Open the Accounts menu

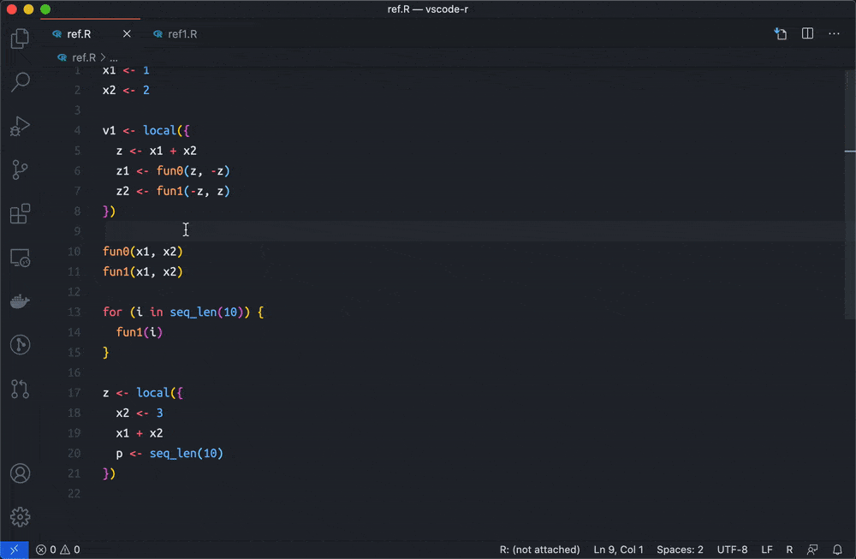coord(21,473)
